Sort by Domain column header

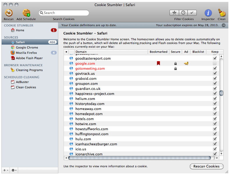(111, 52)
